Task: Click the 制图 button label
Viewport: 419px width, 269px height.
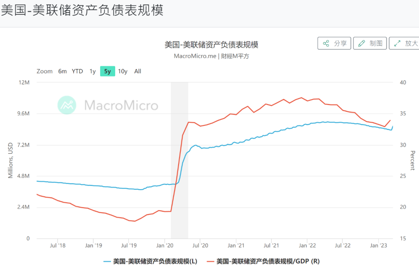Action: pos(376,43)
